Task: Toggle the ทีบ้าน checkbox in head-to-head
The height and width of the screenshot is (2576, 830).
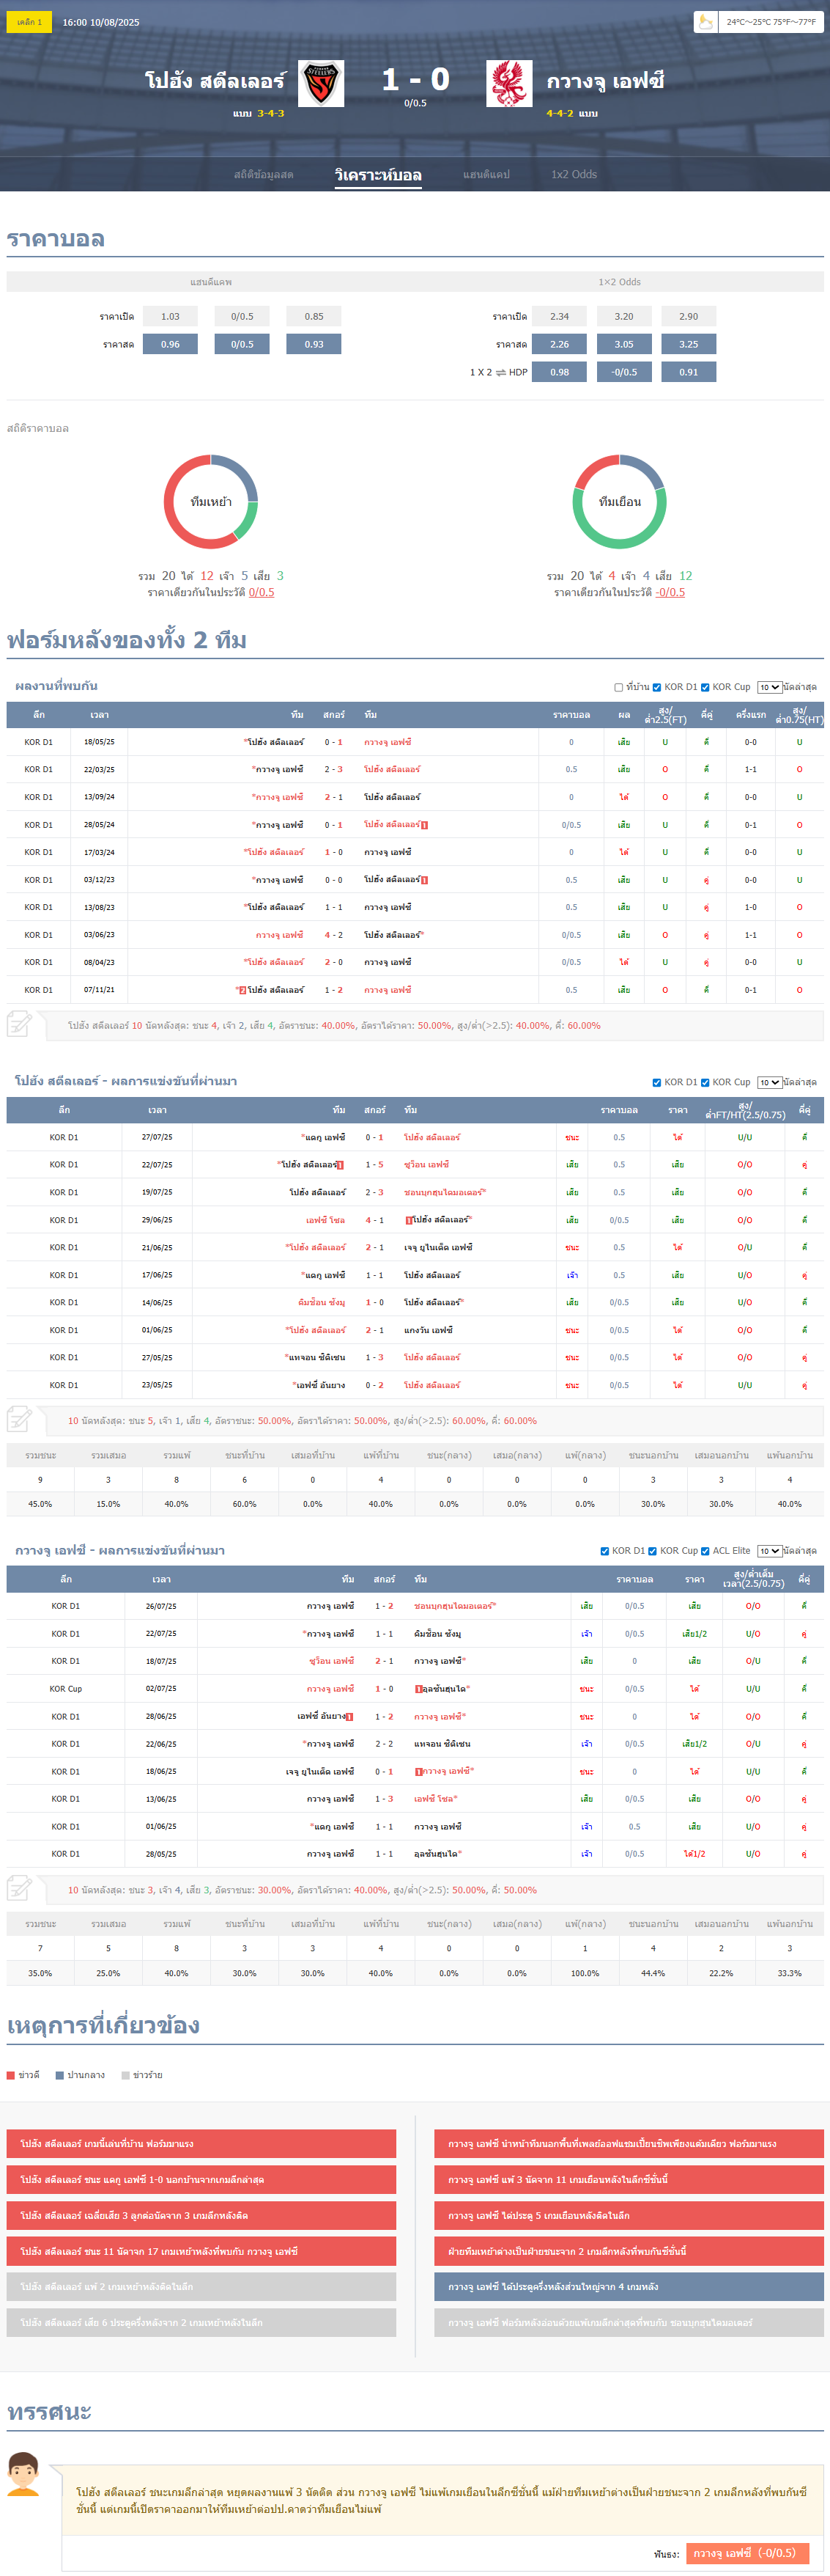Action: coord(618,687)
